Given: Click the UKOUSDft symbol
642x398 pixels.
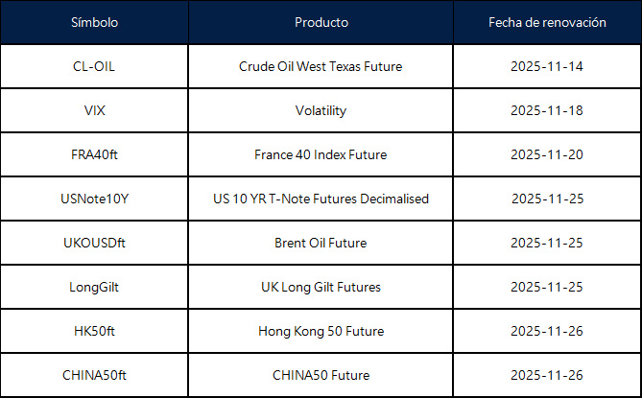Looking at the screenshot, I should (94, 243).
